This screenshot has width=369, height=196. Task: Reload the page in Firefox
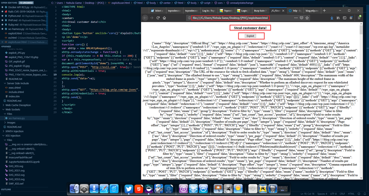158,18
